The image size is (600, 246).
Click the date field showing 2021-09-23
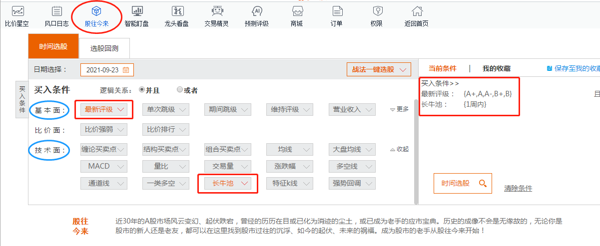pyautogui.click(x=107, y=70)
